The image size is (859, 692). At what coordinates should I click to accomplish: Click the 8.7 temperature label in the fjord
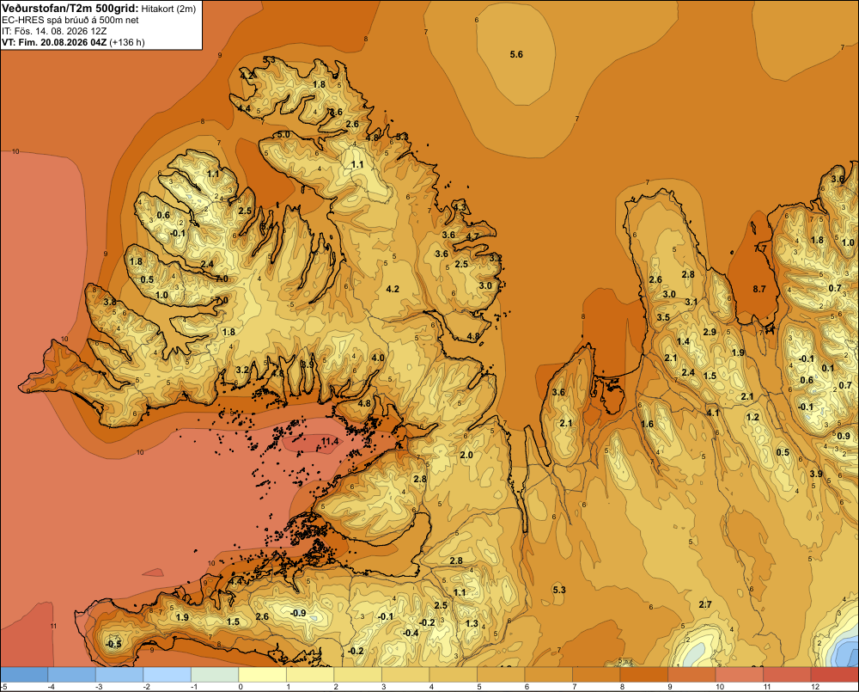pos(759,289)
